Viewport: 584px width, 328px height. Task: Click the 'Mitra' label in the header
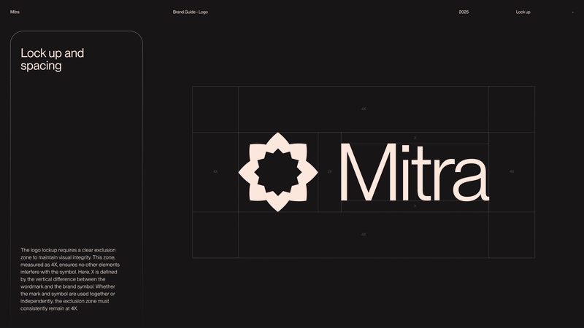[x=15, y=12]
